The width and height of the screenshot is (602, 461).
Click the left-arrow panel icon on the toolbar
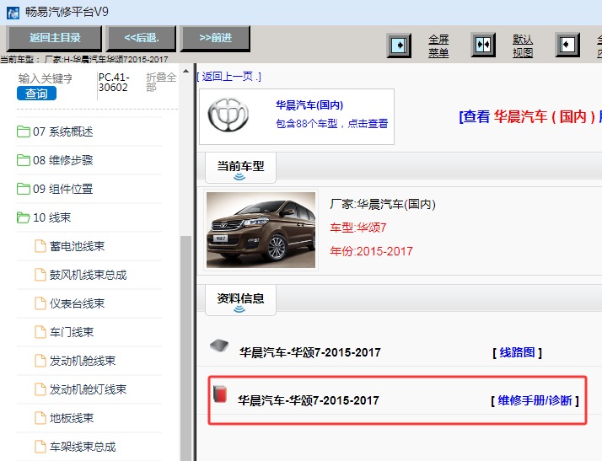[567, 46]
